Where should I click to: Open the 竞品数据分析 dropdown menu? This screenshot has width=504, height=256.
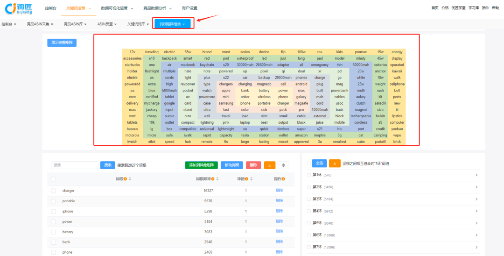tap(158, 8)
